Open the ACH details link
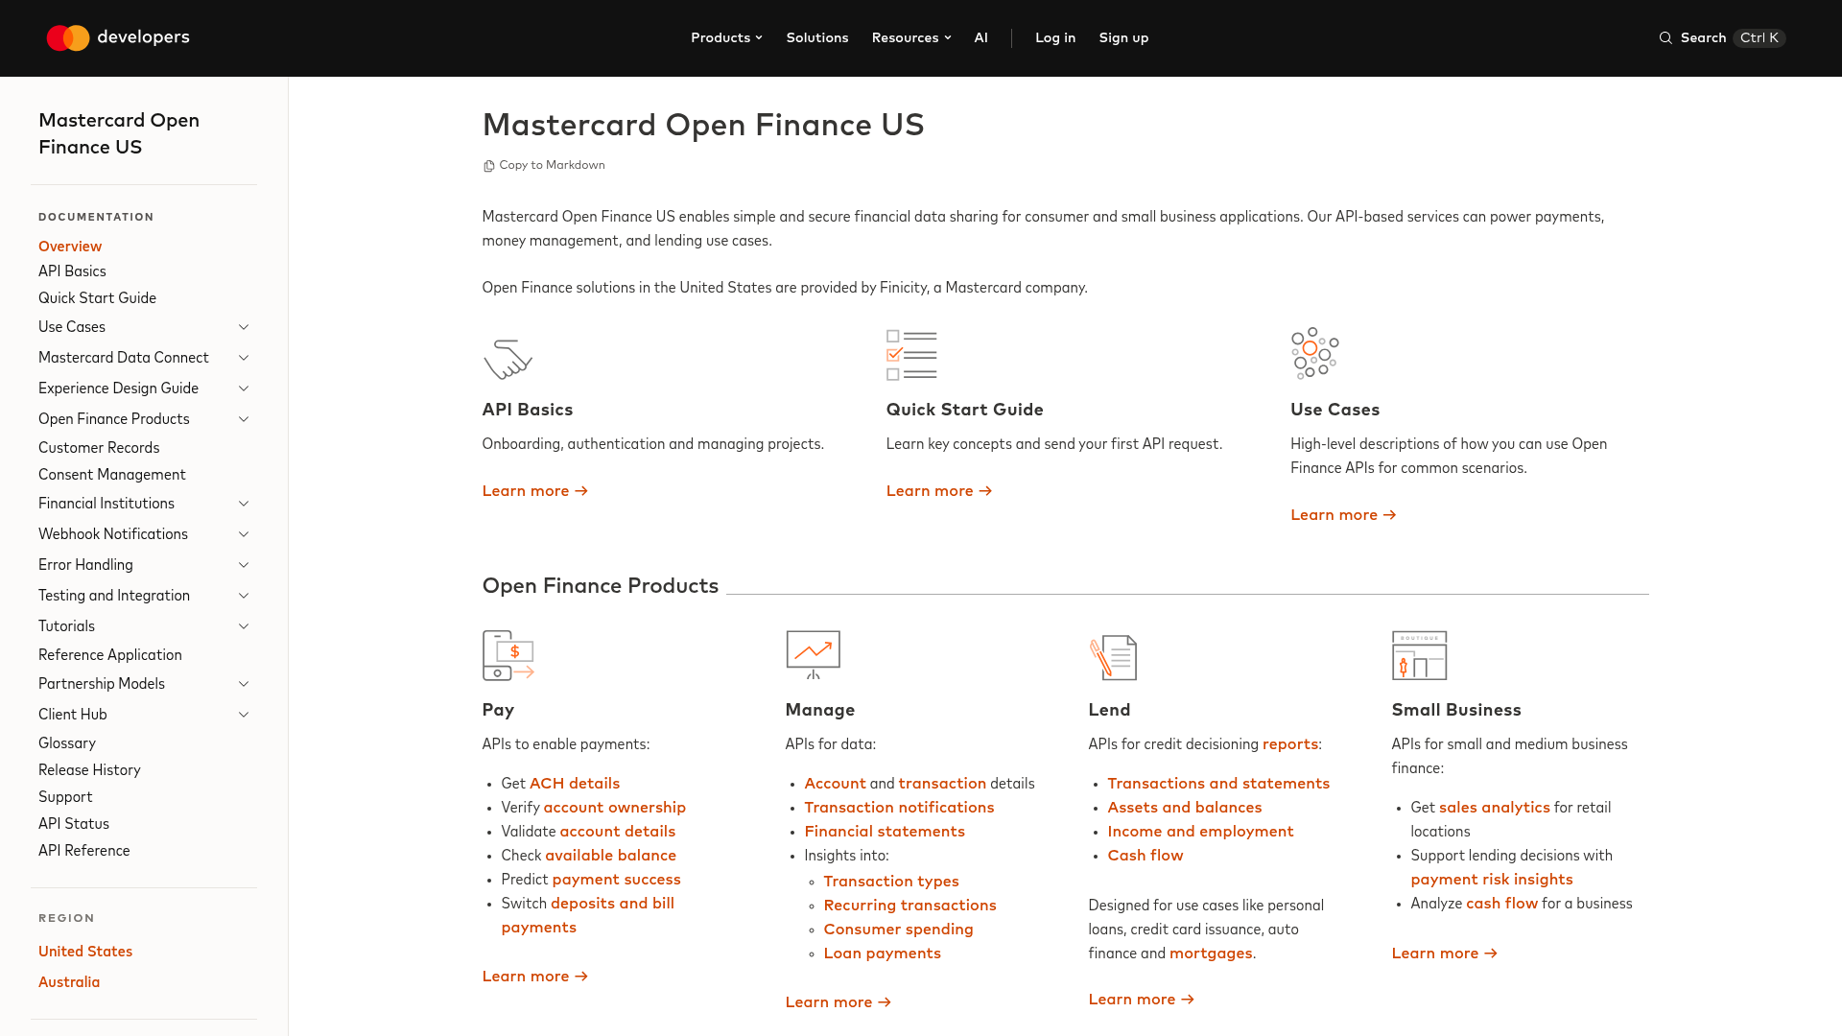Viewport: 1842px width, 1036px height. tap(575, 784)
